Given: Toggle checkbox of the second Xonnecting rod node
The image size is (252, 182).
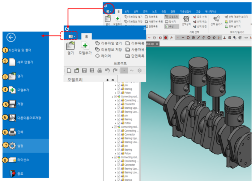Looking at the screenshot, I should pyautogui.click(x=115, y=127).
